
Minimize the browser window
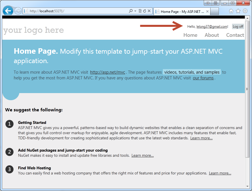[225, 3]
